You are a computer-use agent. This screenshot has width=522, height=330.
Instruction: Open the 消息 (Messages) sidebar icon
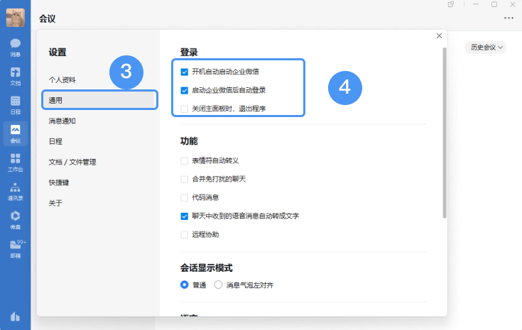pos(15,47)
